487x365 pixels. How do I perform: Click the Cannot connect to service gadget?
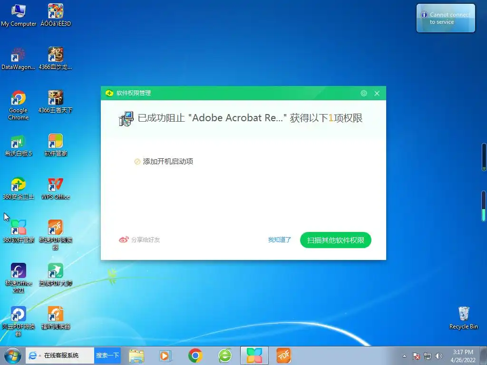tap(446, 18)
